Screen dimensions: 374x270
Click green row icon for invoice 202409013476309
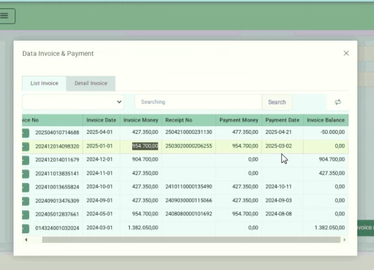point(25,201)
